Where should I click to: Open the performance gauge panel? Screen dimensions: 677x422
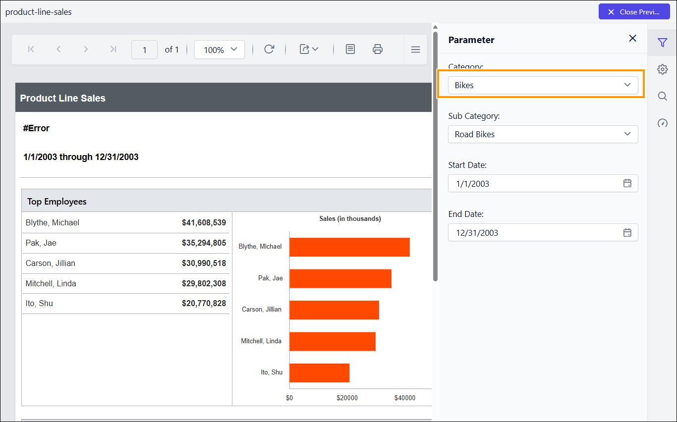(x=663, y=123)
